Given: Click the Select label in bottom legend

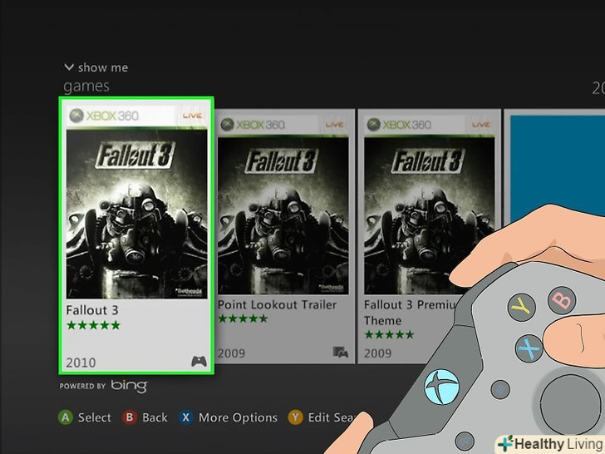Looking at the screenshot, I should coord(95,417).
